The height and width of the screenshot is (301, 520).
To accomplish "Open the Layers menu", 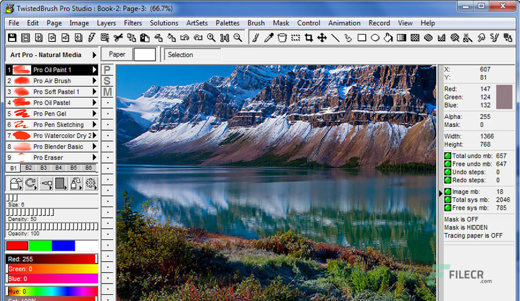I will [x=106, y=23].
